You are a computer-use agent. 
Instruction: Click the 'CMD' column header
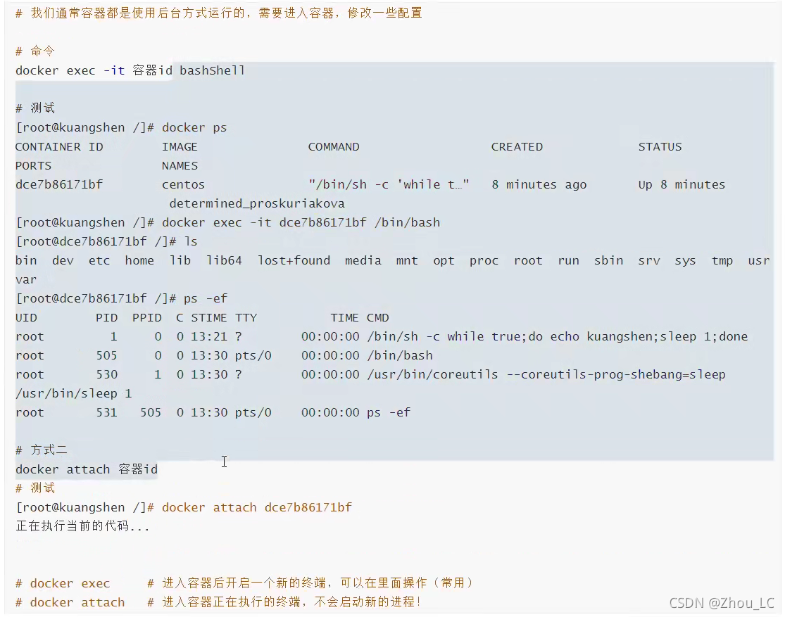click(378, 318)
